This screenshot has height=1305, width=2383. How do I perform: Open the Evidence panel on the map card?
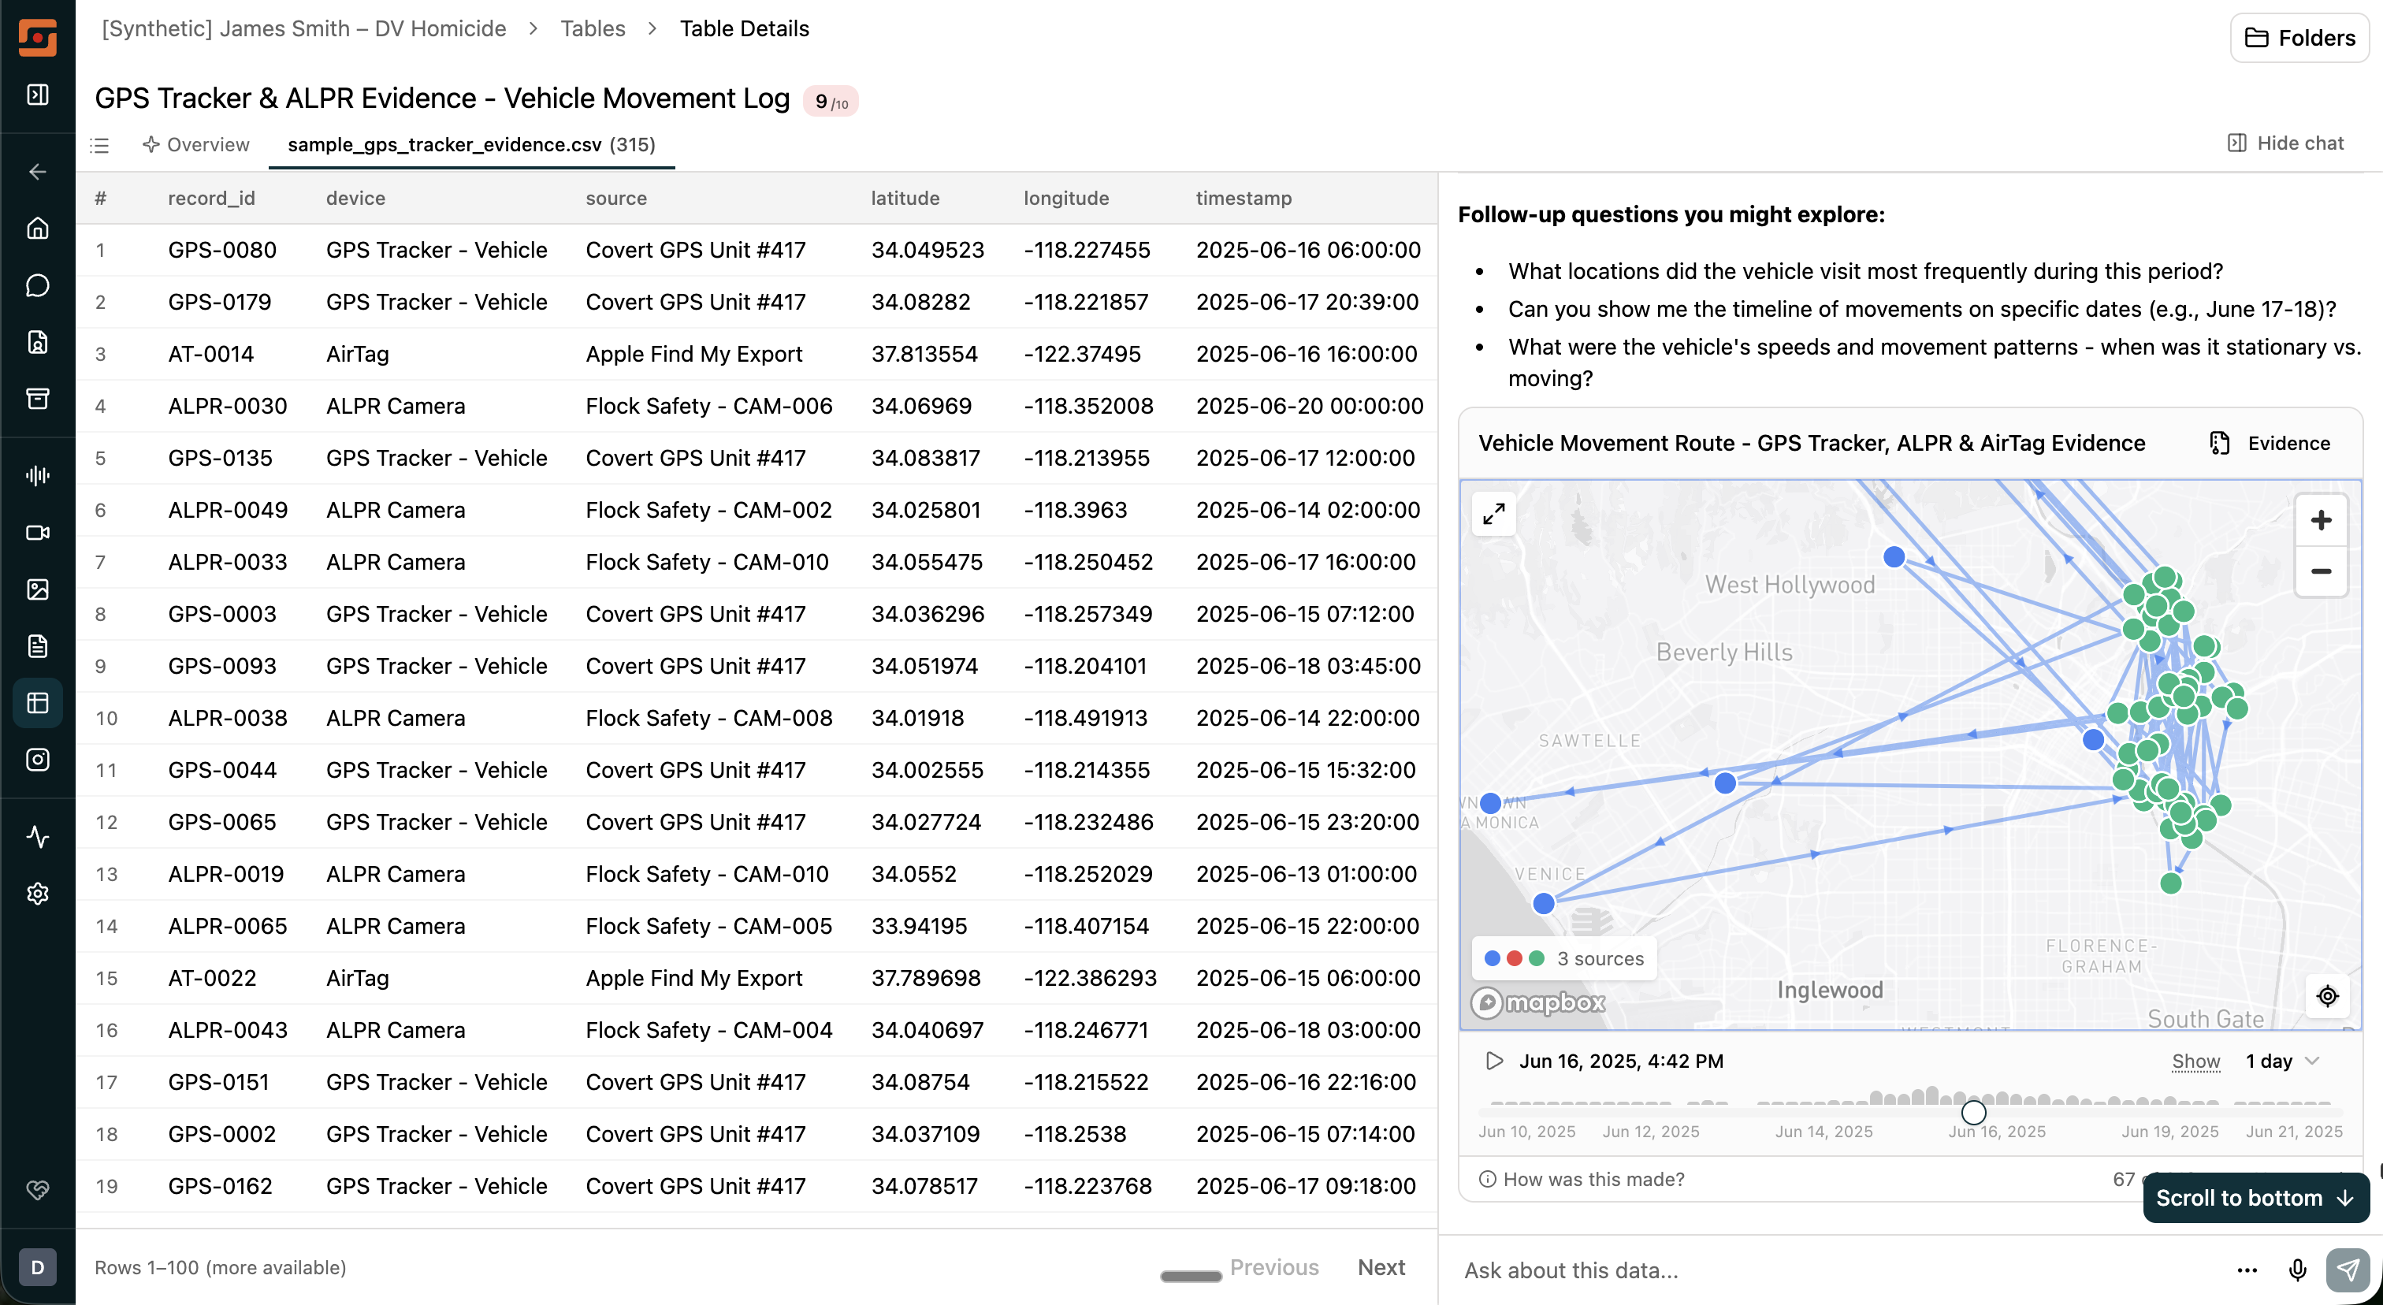pos(2272,443)
